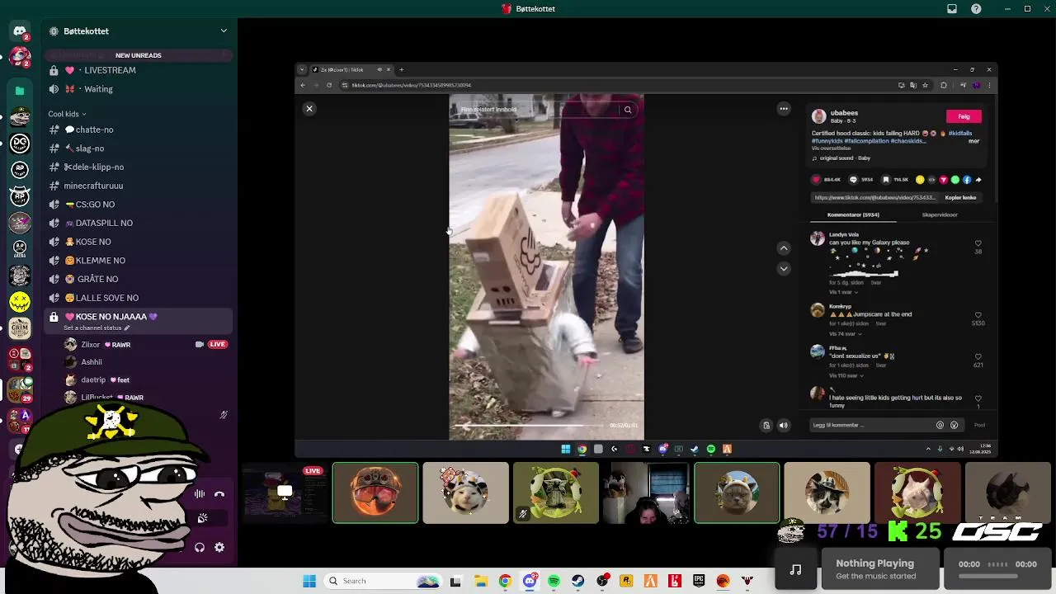Click the Følg follow button
This screenshot has width=1056, height=594.
coord(964,116)
